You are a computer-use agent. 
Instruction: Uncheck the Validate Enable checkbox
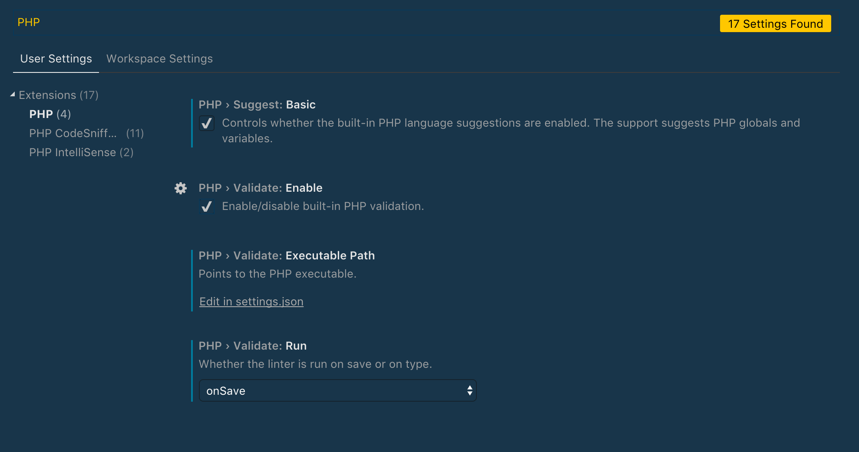(x=207, y=206)
